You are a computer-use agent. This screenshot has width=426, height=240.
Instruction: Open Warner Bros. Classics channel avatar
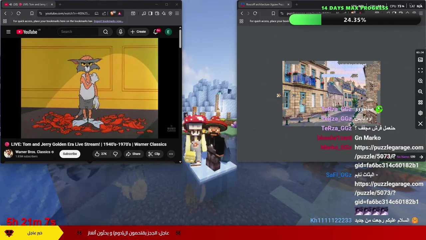pos(8,154)
